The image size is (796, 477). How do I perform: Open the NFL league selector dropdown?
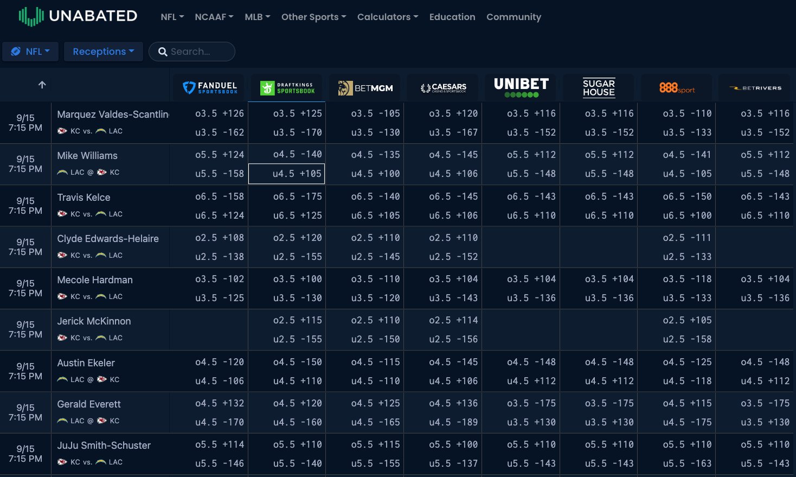tap(30, 52)
